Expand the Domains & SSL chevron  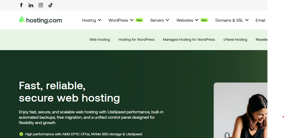click(247, 20)
